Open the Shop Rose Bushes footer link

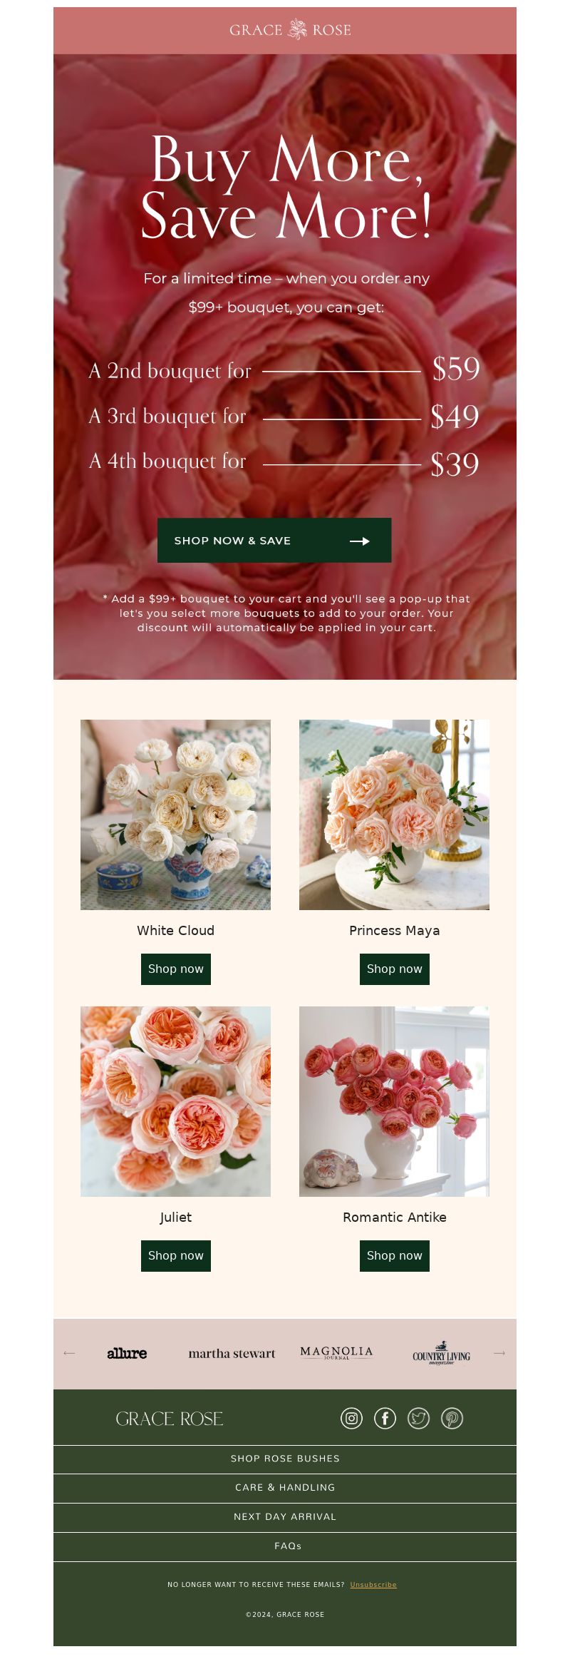(x=285, y=1459)
